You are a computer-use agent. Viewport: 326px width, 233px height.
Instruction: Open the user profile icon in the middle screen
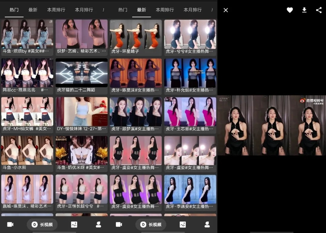207,225
